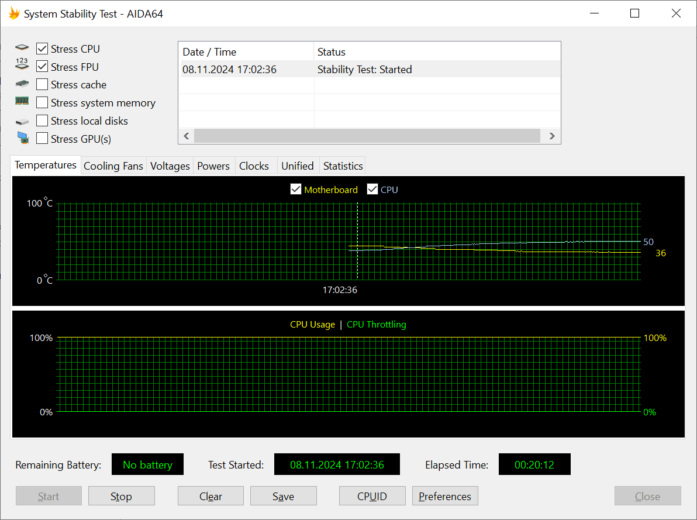697x520 pixels.
Task: Open the Powers tab
Action: tap(213, 166)
